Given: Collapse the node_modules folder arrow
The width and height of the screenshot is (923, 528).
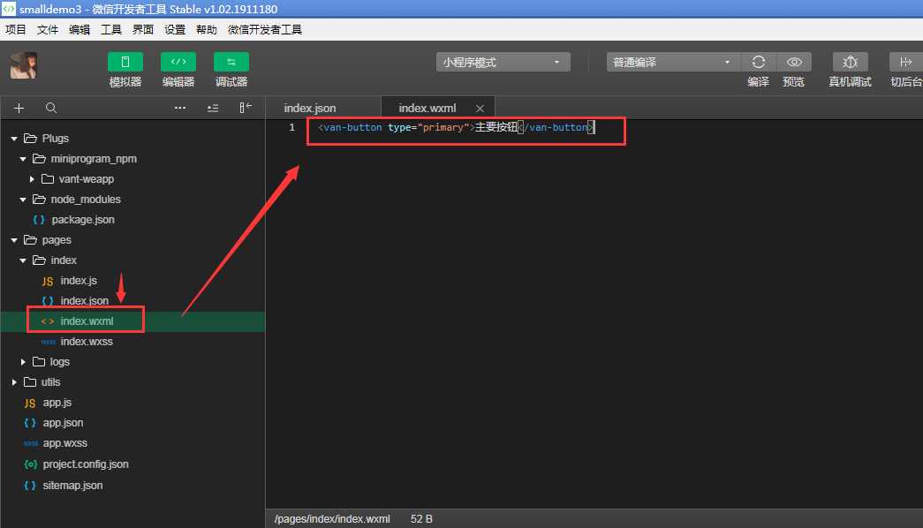Looking at the screenshot, I should (x=23, y=200).
